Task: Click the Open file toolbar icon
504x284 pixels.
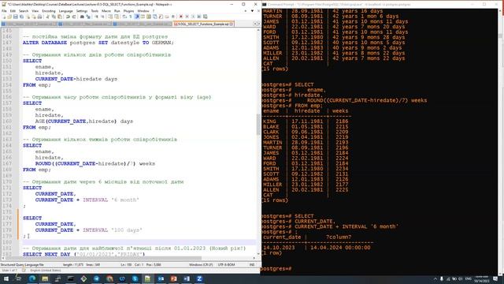Action: [9, 17]
